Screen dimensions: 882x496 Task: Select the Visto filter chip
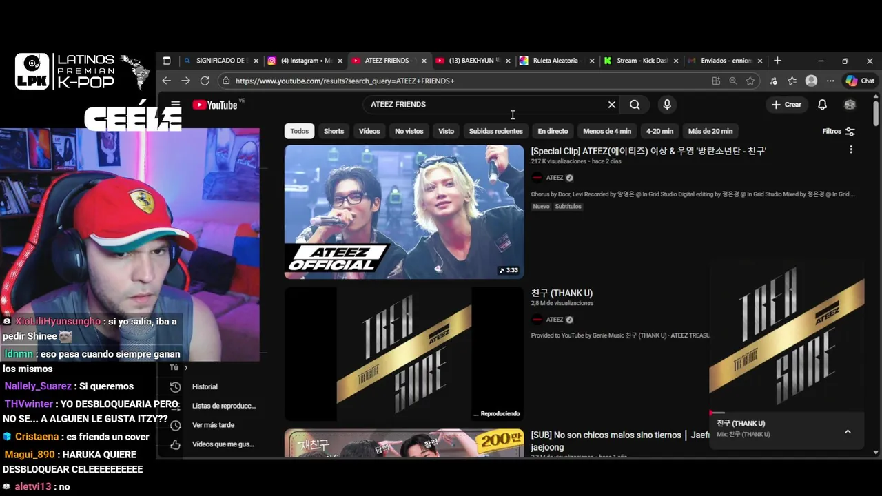(x=447, y=131)
